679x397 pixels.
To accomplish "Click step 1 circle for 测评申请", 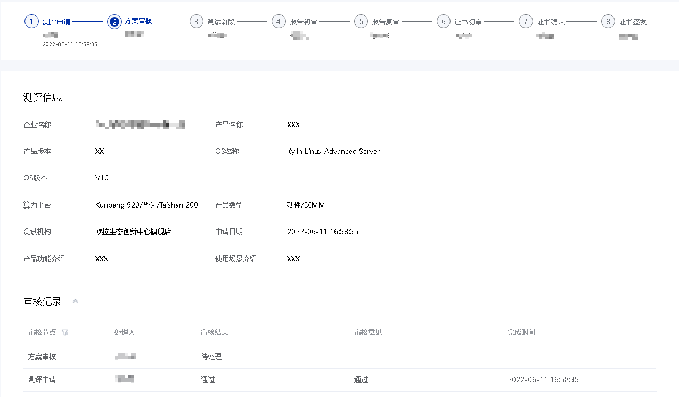I will pos(32,22).
